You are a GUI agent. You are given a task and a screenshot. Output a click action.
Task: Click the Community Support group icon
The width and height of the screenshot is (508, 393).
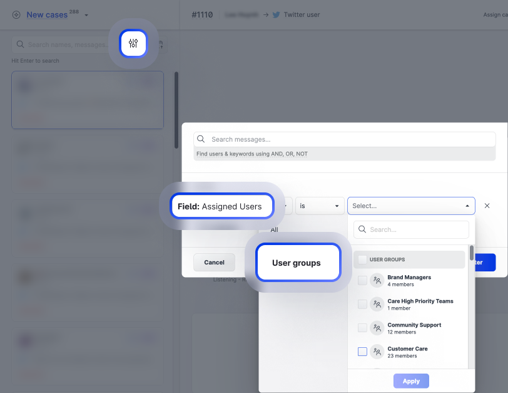click(377, 328)
